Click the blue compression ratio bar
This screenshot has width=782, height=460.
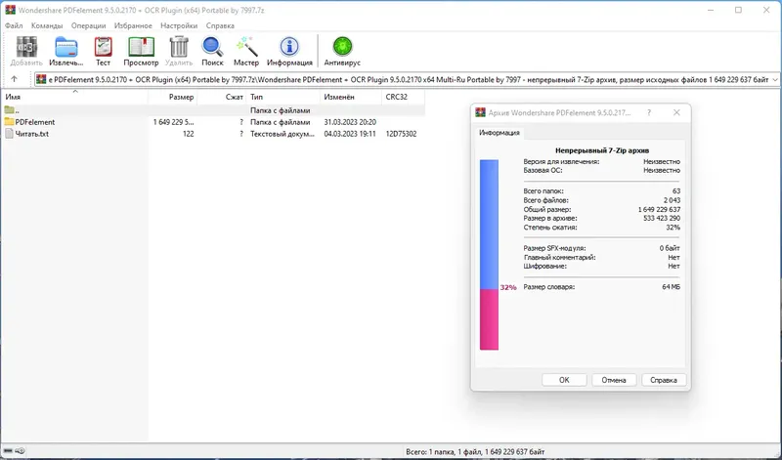489,225
